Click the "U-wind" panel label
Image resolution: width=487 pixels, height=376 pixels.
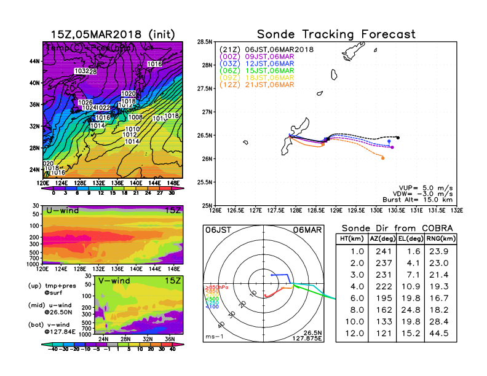63,210
